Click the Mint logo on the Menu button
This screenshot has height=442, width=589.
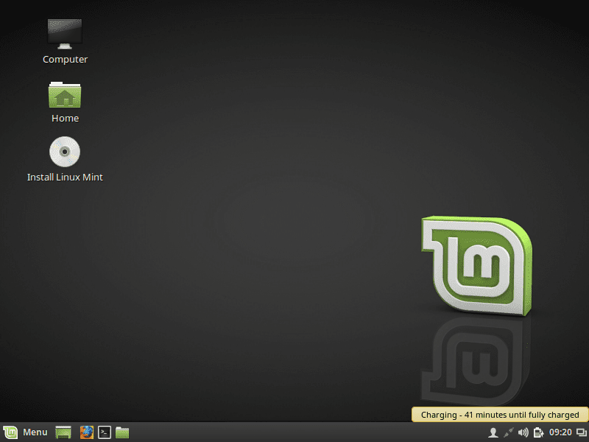pos(10,432)
